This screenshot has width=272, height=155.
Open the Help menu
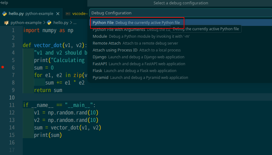click(4, 2)
